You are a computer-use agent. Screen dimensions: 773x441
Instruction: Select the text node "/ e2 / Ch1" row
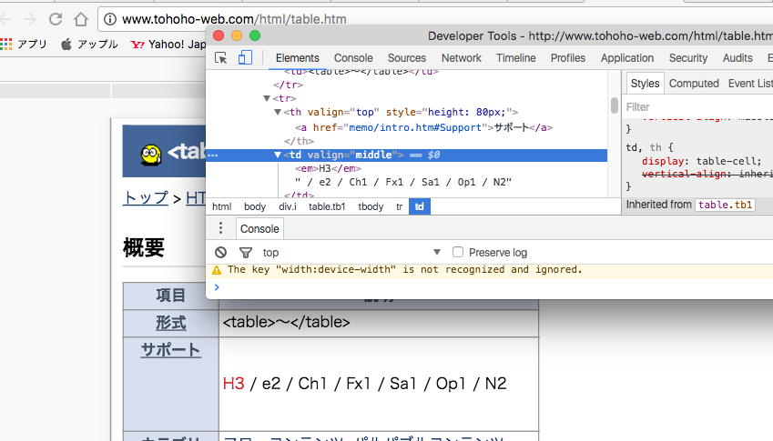[x=403, y=182]
